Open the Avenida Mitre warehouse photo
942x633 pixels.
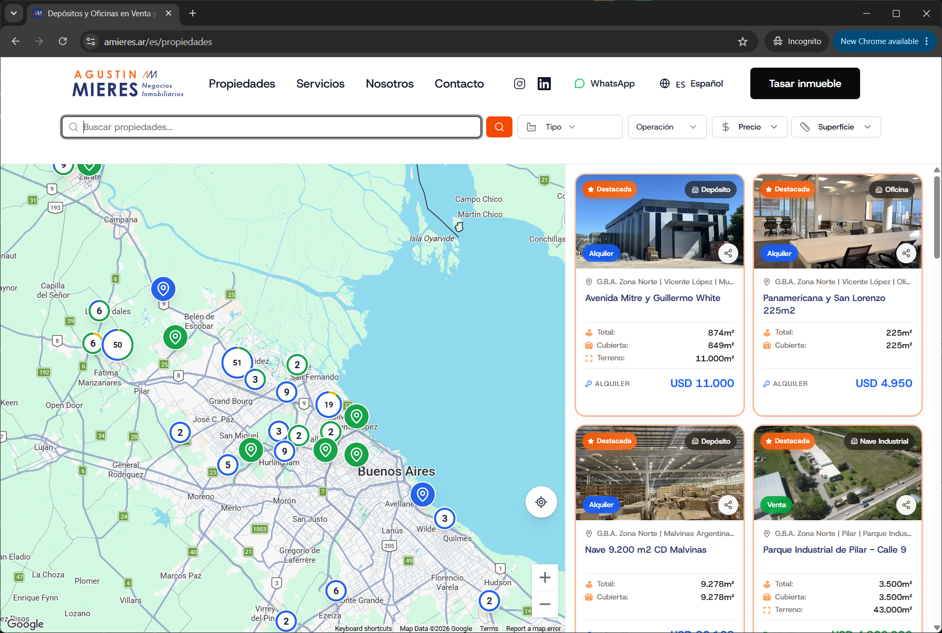660,221
